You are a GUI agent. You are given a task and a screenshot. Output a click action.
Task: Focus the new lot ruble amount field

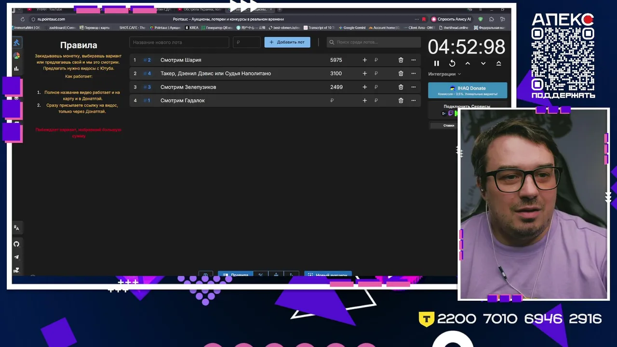pyautogui.click(x=246, y=42)
